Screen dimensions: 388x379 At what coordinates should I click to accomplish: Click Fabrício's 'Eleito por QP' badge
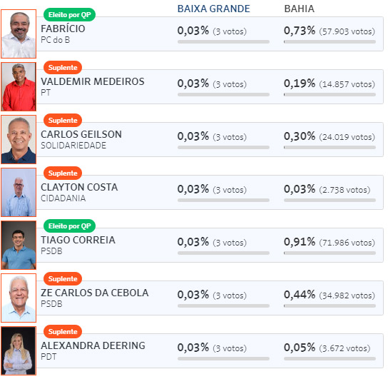[69, 14]
